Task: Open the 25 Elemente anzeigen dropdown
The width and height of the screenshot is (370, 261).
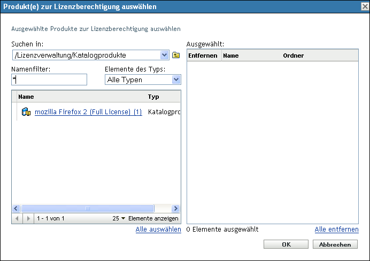Action: point(122,218)
